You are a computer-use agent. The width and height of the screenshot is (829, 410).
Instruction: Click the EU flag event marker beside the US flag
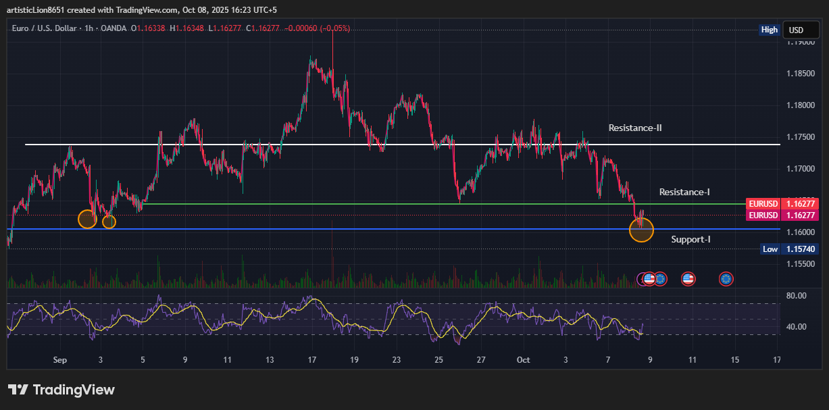click(660, 278)
